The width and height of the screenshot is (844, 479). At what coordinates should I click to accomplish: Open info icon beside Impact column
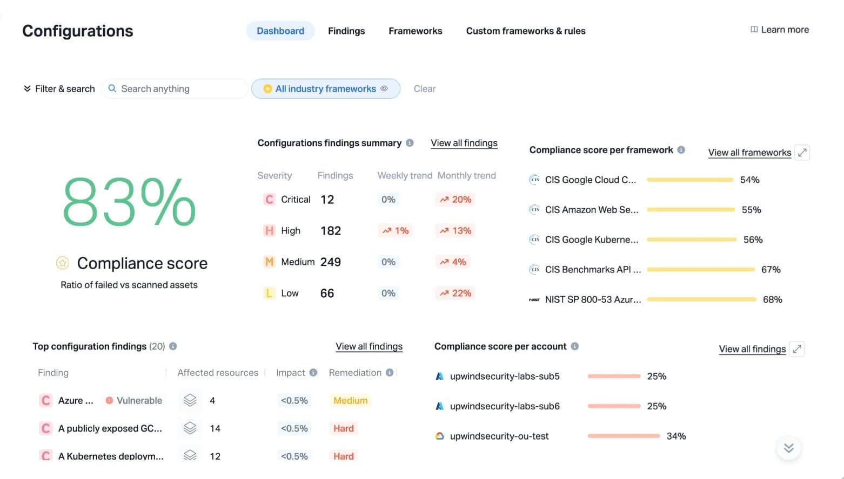pyautogui.click(x=313, y=373)
